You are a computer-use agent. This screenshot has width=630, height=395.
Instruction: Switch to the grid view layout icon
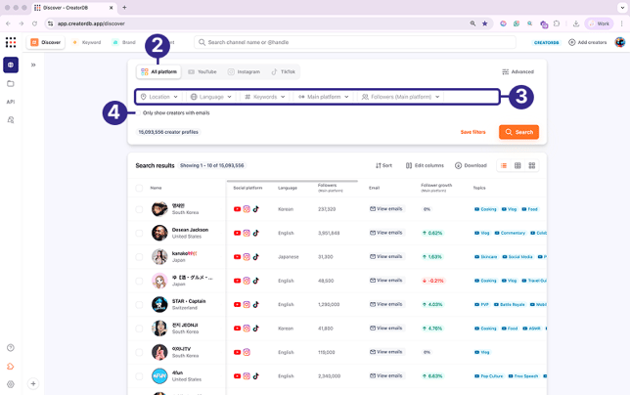[x=531, y=165]
